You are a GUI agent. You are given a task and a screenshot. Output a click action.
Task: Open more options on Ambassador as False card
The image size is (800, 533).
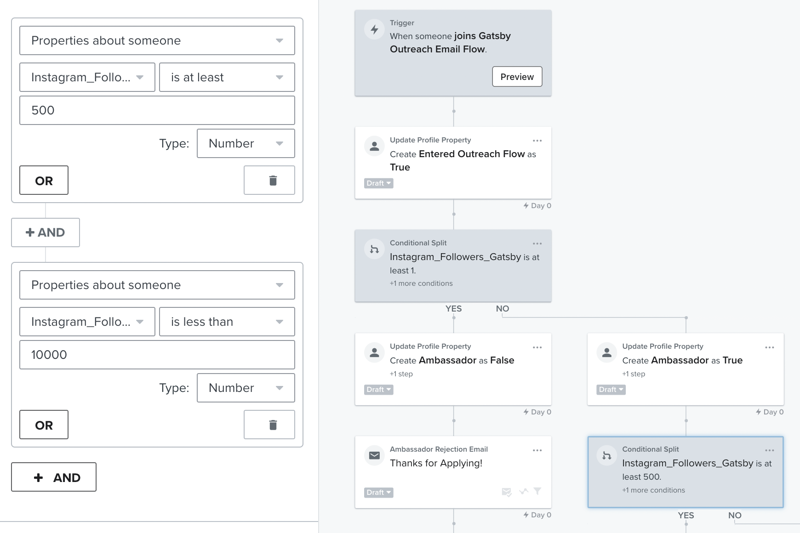(x=537, y=347)
